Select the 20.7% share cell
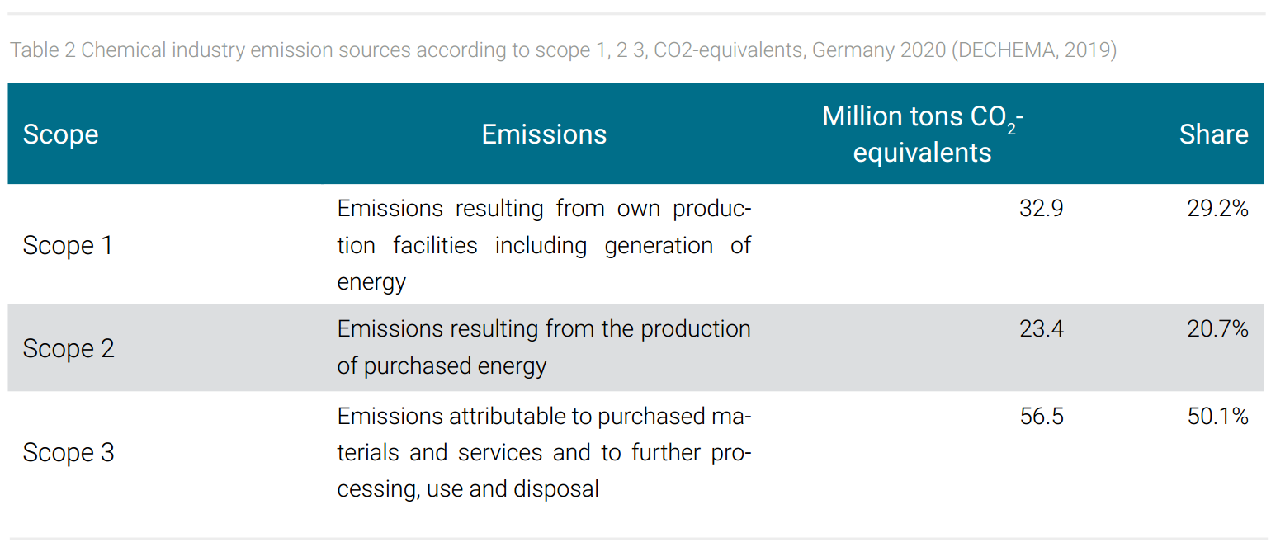Screen dimensions: 1271x547 point(1217,329)
